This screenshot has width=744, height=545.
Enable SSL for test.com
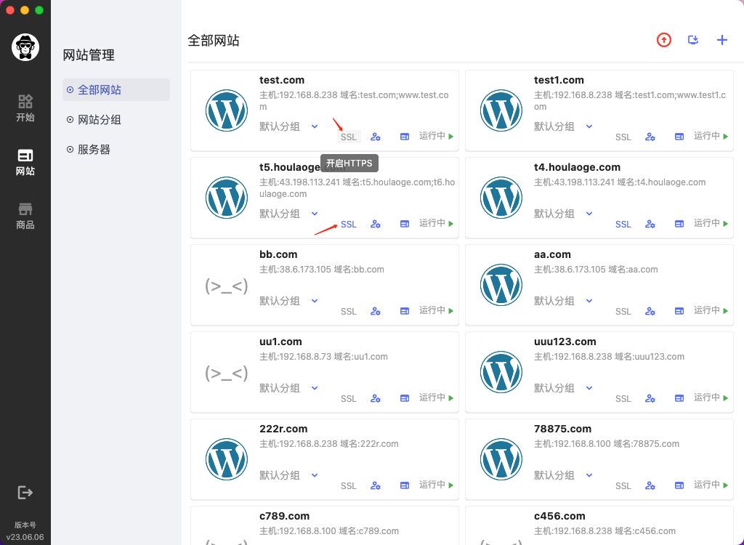[349, 137]
